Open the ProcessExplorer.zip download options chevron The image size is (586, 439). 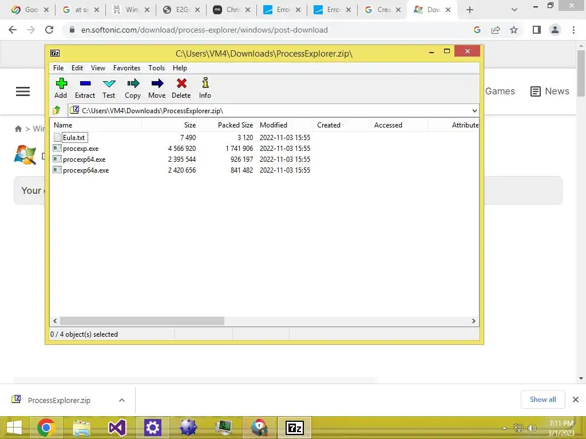point(122,400)
